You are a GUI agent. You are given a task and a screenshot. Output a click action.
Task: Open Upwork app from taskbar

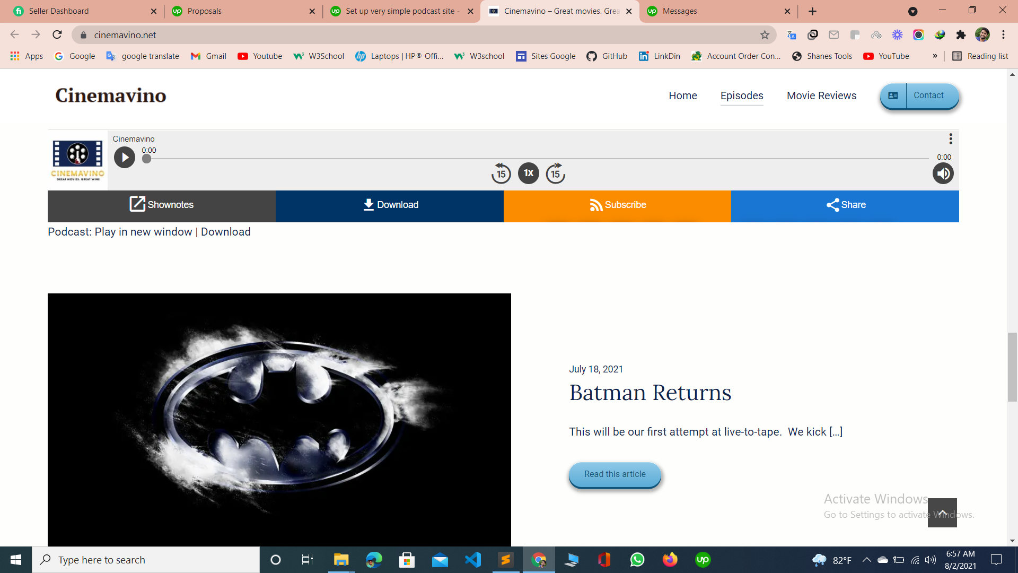point(703,560)
